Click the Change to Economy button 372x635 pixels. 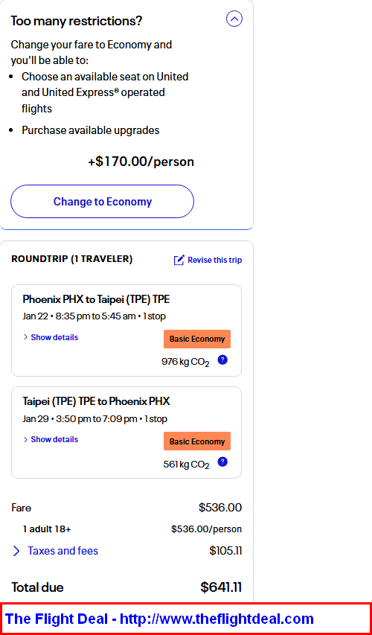point(103,202)
